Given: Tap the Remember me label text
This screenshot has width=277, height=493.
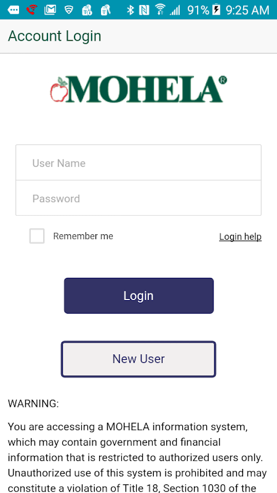Looking at the screenshot, I should click(83, 236).
